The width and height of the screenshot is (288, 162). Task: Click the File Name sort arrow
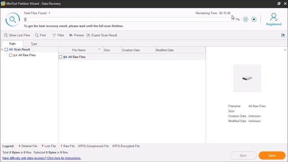click(x=99, y=49)
